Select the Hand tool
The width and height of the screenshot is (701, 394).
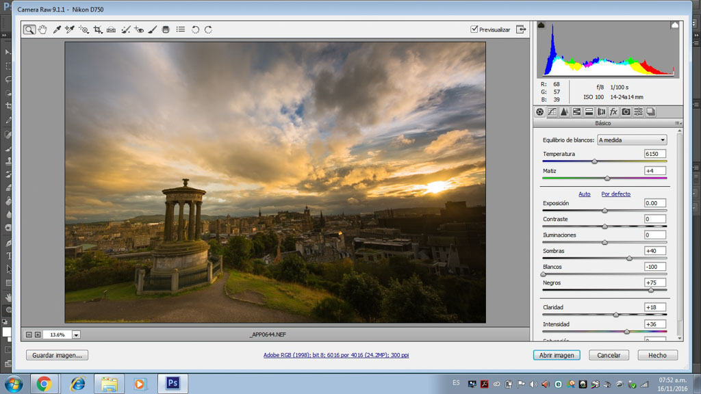[x=42, y=29]
